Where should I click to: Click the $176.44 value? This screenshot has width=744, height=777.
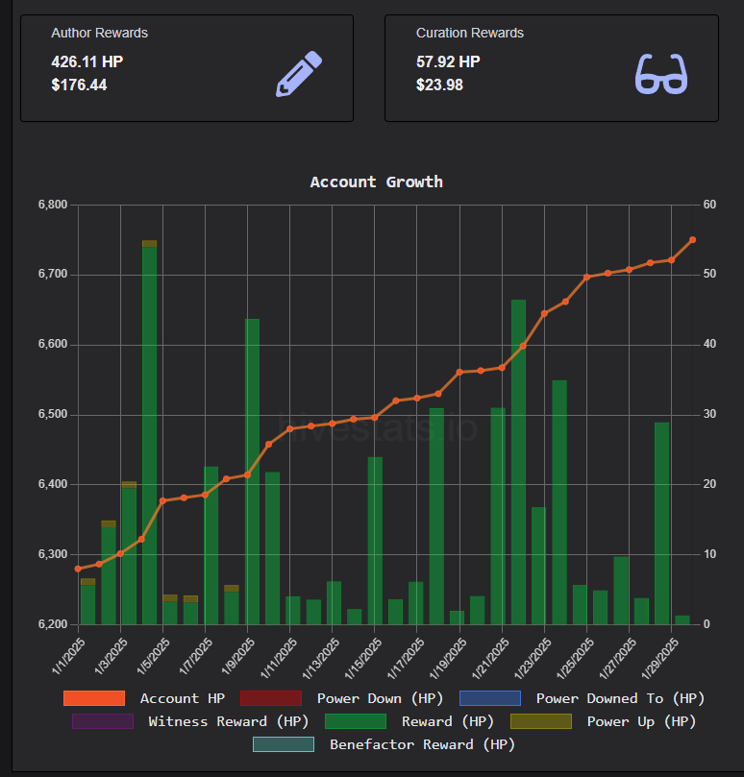pyautogui.click(x=79, y=85)
